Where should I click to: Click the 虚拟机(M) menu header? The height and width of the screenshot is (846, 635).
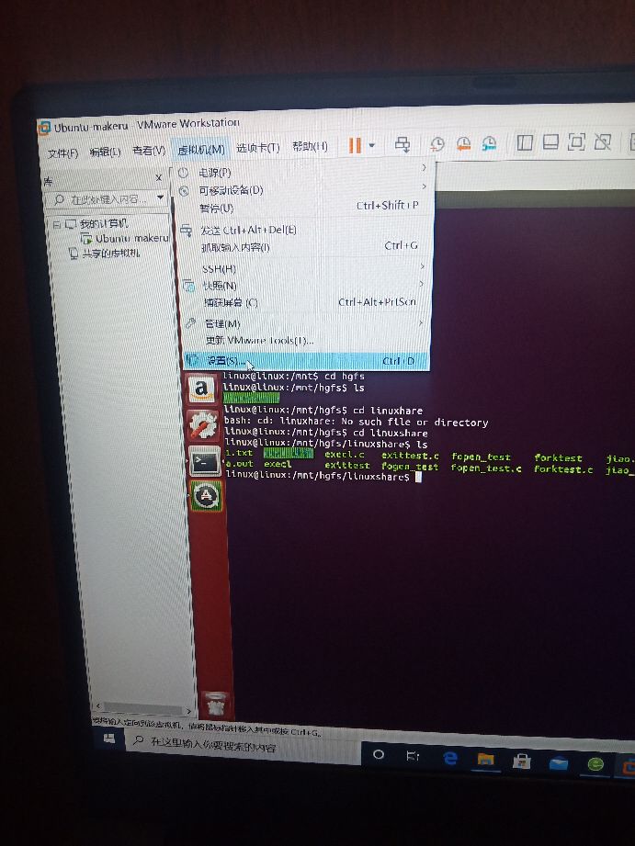point(201,150)
